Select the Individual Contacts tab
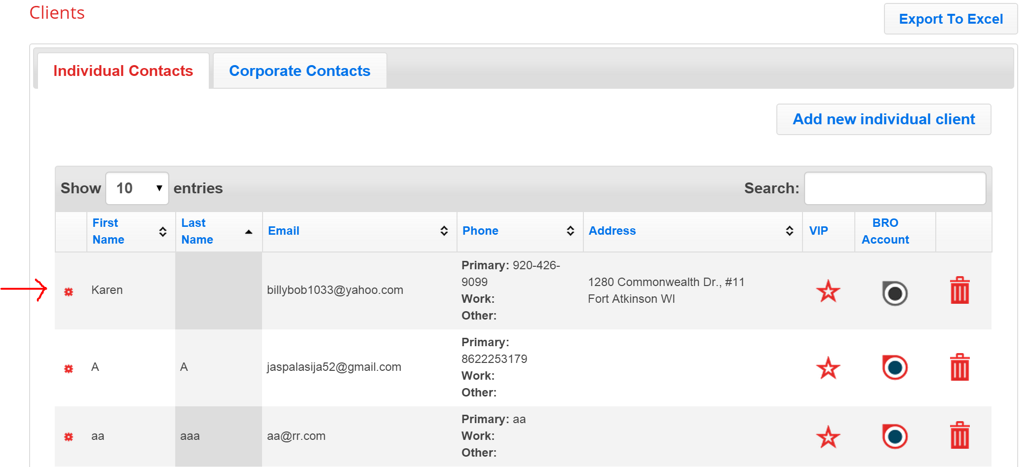Viewport: 1032px width, 467px height. coord(123,71)
